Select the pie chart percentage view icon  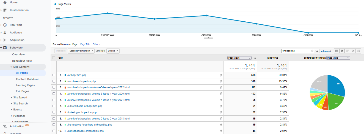pyautogui.click(x=342, y=51)
